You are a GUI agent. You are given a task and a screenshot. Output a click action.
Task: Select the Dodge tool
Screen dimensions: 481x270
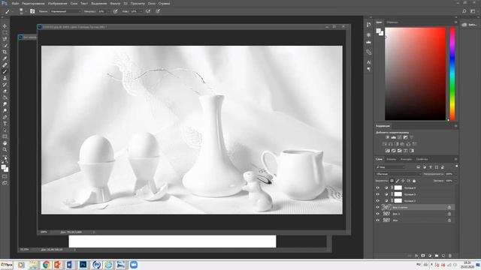5,110
